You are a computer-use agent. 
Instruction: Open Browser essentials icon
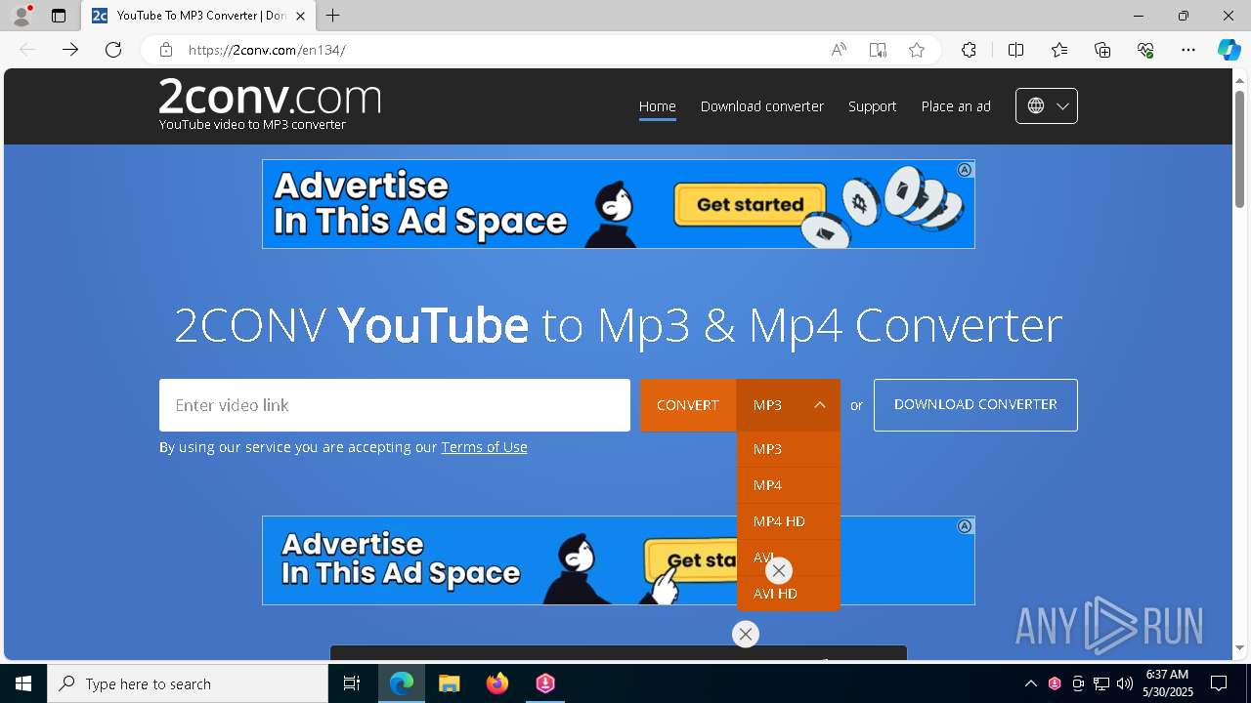[1145, 50]
